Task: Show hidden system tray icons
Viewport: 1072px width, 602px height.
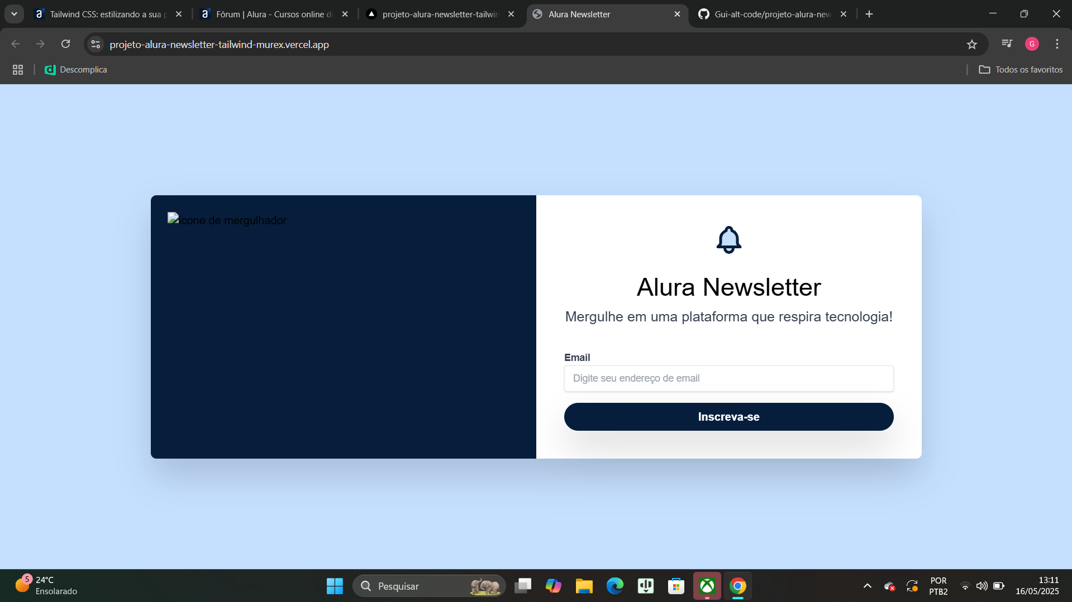Action: 868,586
